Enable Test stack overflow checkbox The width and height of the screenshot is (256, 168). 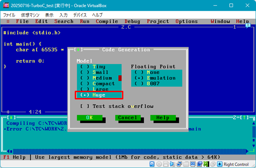tap(117, 106)
